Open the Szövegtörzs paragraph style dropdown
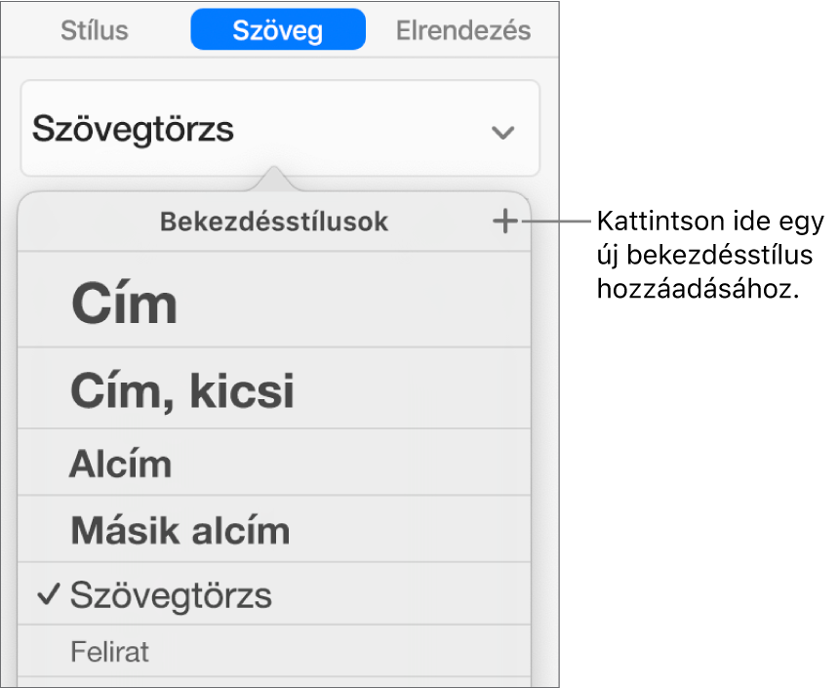This screenshot has height=688, width=839. 280,129
